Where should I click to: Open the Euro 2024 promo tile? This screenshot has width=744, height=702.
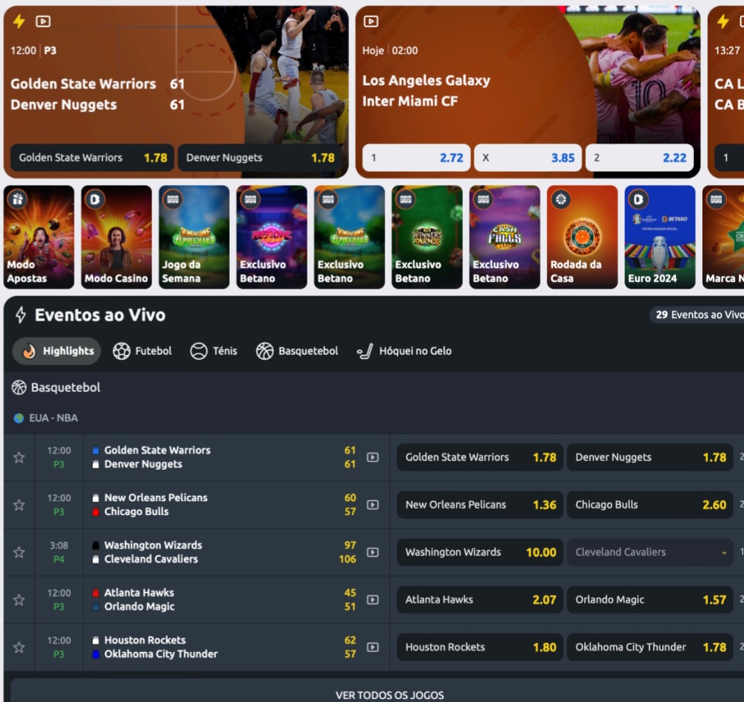coord(660,237)
